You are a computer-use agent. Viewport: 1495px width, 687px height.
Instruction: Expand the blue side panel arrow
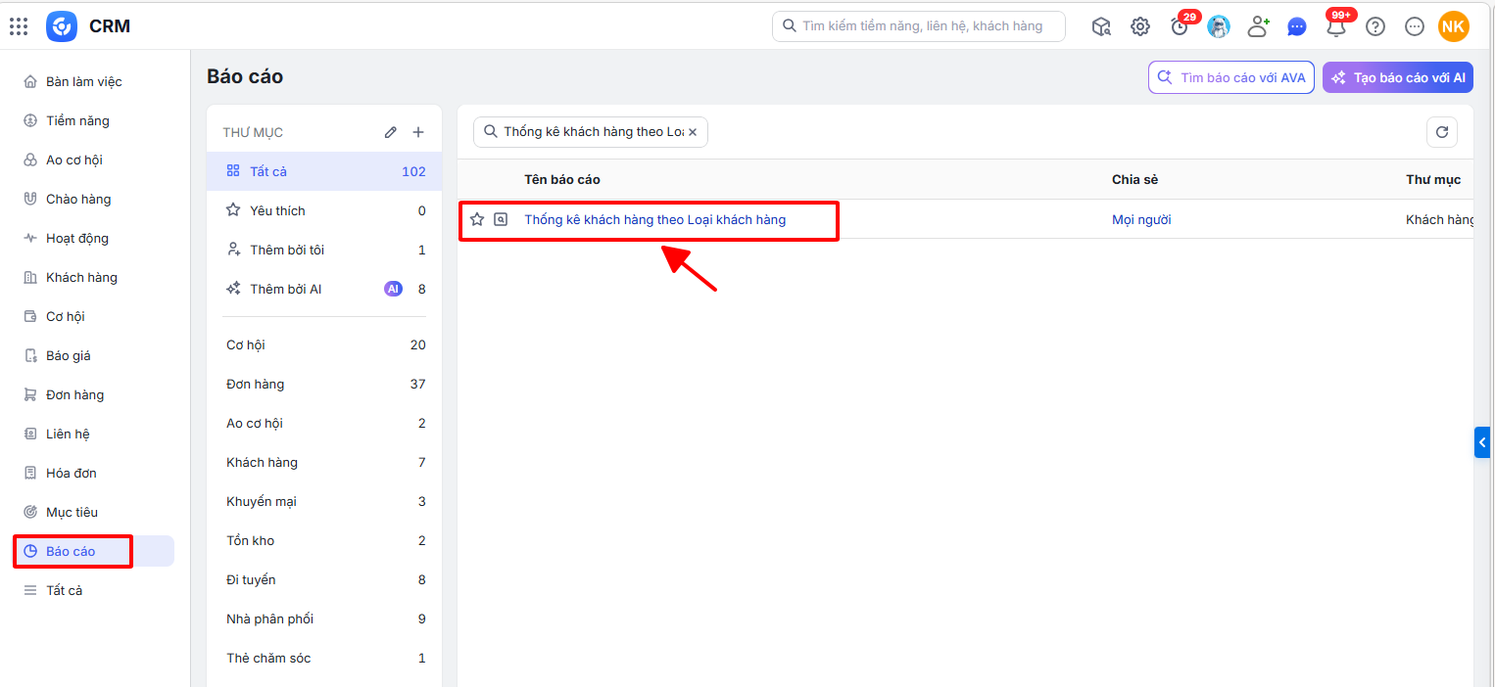1482,442
